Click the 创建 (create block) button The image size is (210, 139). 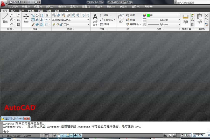coord(130,15)
